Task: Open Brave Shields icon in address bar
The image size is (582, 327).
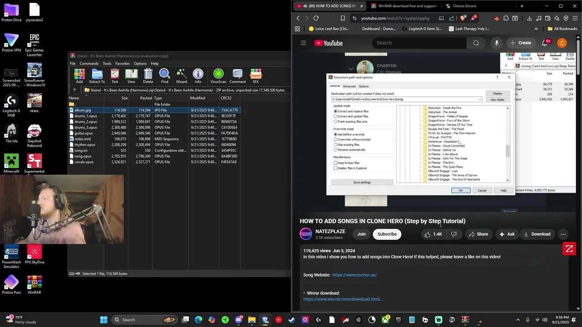Action: point(463,18)
